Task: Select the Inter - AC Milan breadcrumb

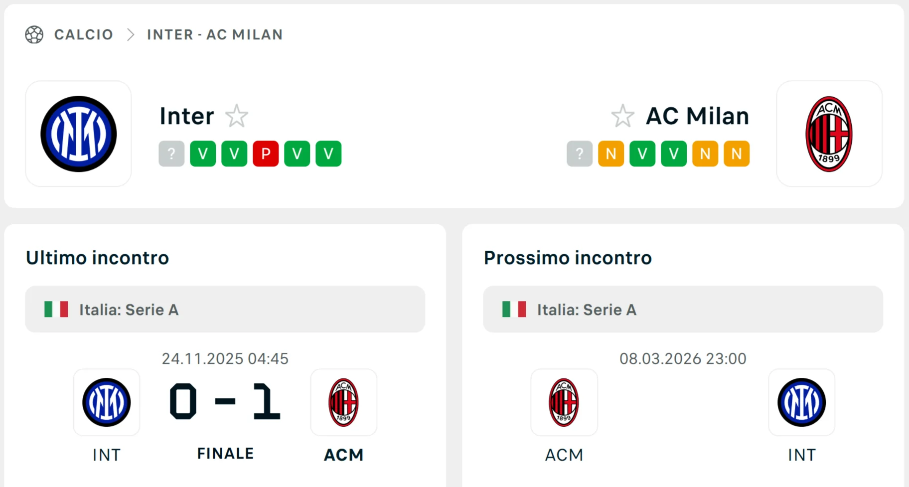Action: [x=215, y=34]
